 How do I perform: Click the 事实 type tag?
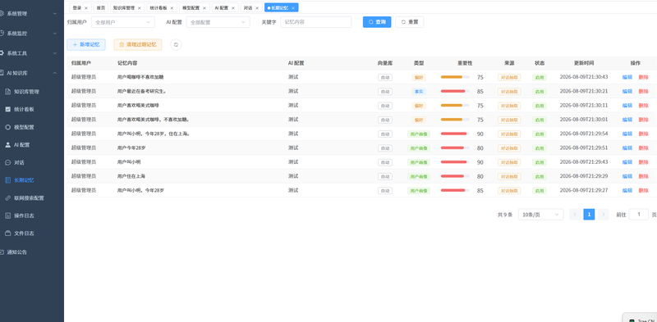[x=419, y=91]
